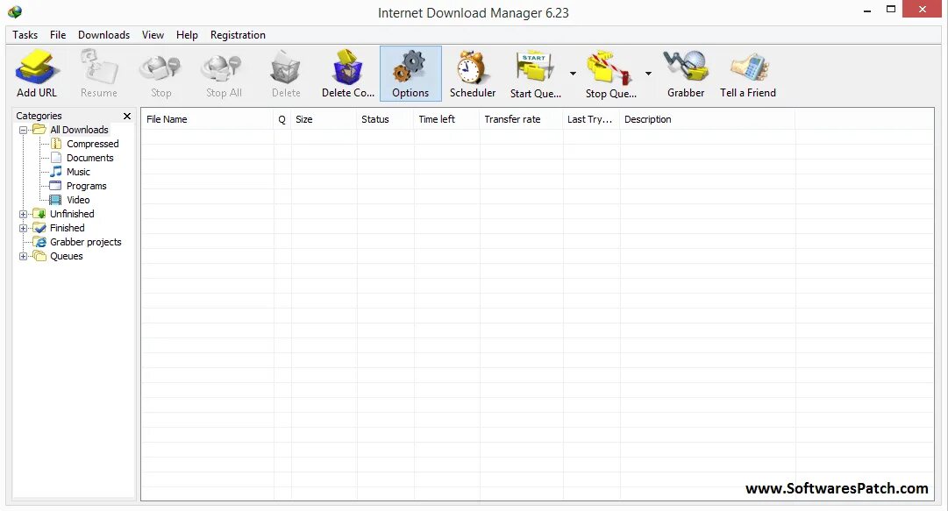Click the Stop toolbar icon
Image resolution: width=948 pixels, height=511 pixels.
(x=160, y=74)
